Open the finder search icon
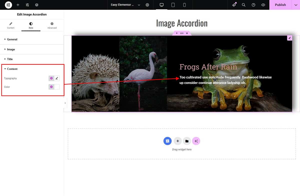The width and height of the screenshot is (300, 196). (243, 5)
